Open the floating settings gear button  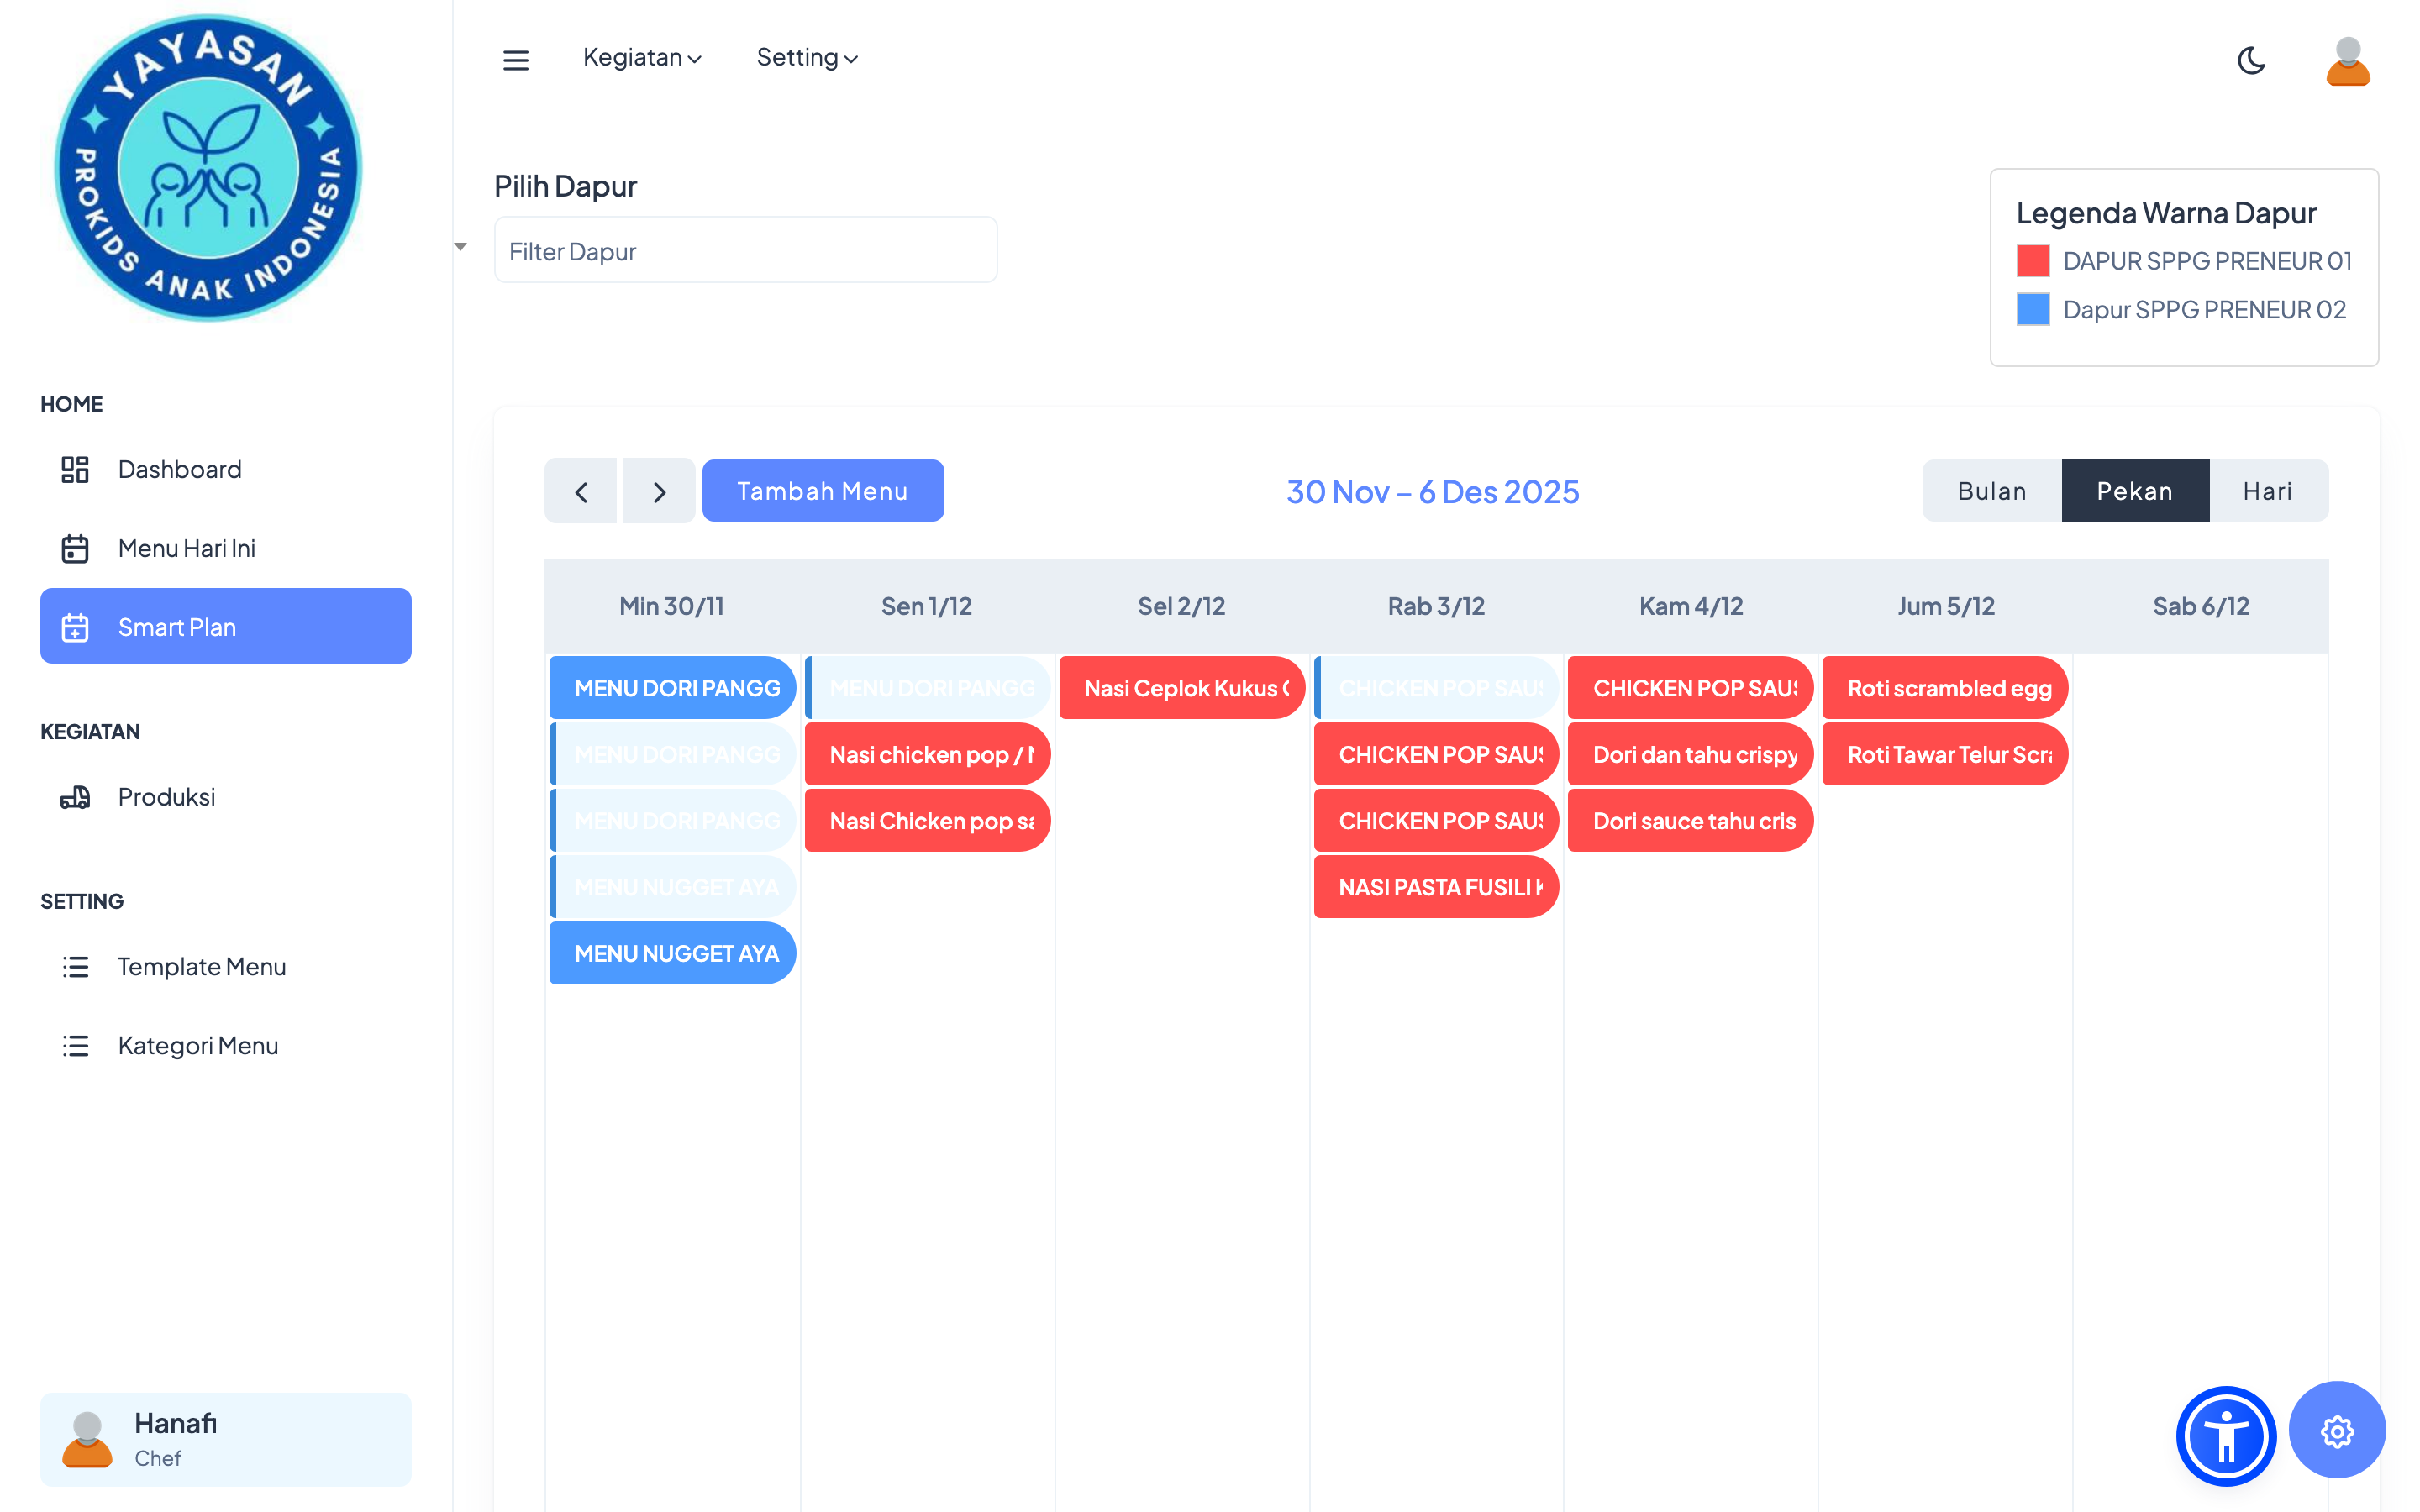pos(2336,1431)
